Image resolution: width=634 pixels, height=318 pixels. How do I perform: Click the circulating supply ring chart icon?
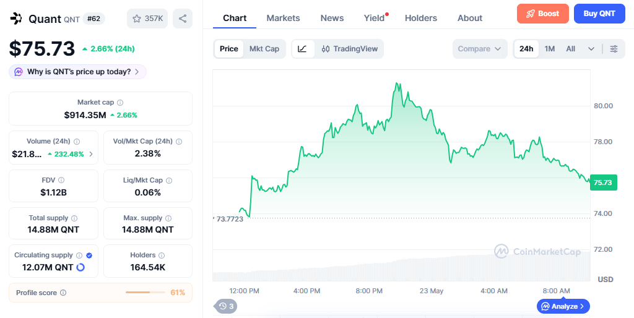[80, 267]
